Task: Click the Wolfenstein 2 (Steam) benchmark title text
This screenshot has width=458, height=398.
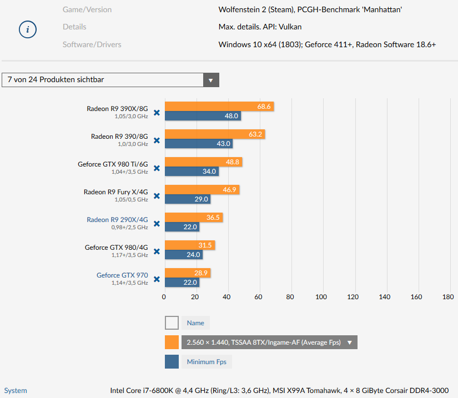Action: 310,9
